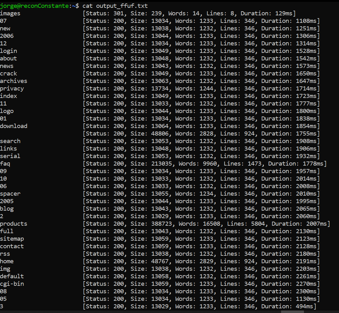Select the 'crack' directory result
The height and width of the screenshot is (313, 339).
pyautogui.click(x=8, y=73)
